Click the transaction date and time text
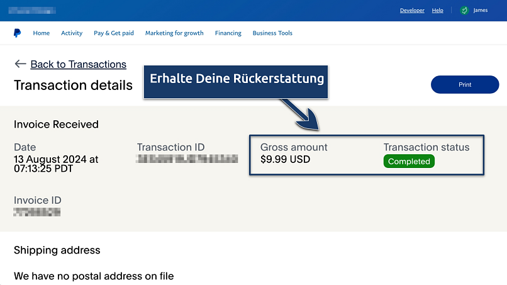This screenshot has width=507, height=285. pyautogui.click(x=56, y=164)
